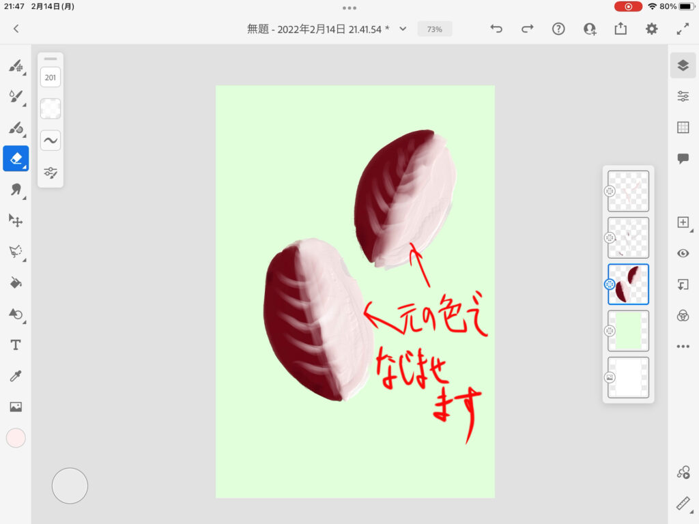Image resolution: width=699 pixels, height=524 pixels.
Task: Select the Text tool
Action: point(16,345)
